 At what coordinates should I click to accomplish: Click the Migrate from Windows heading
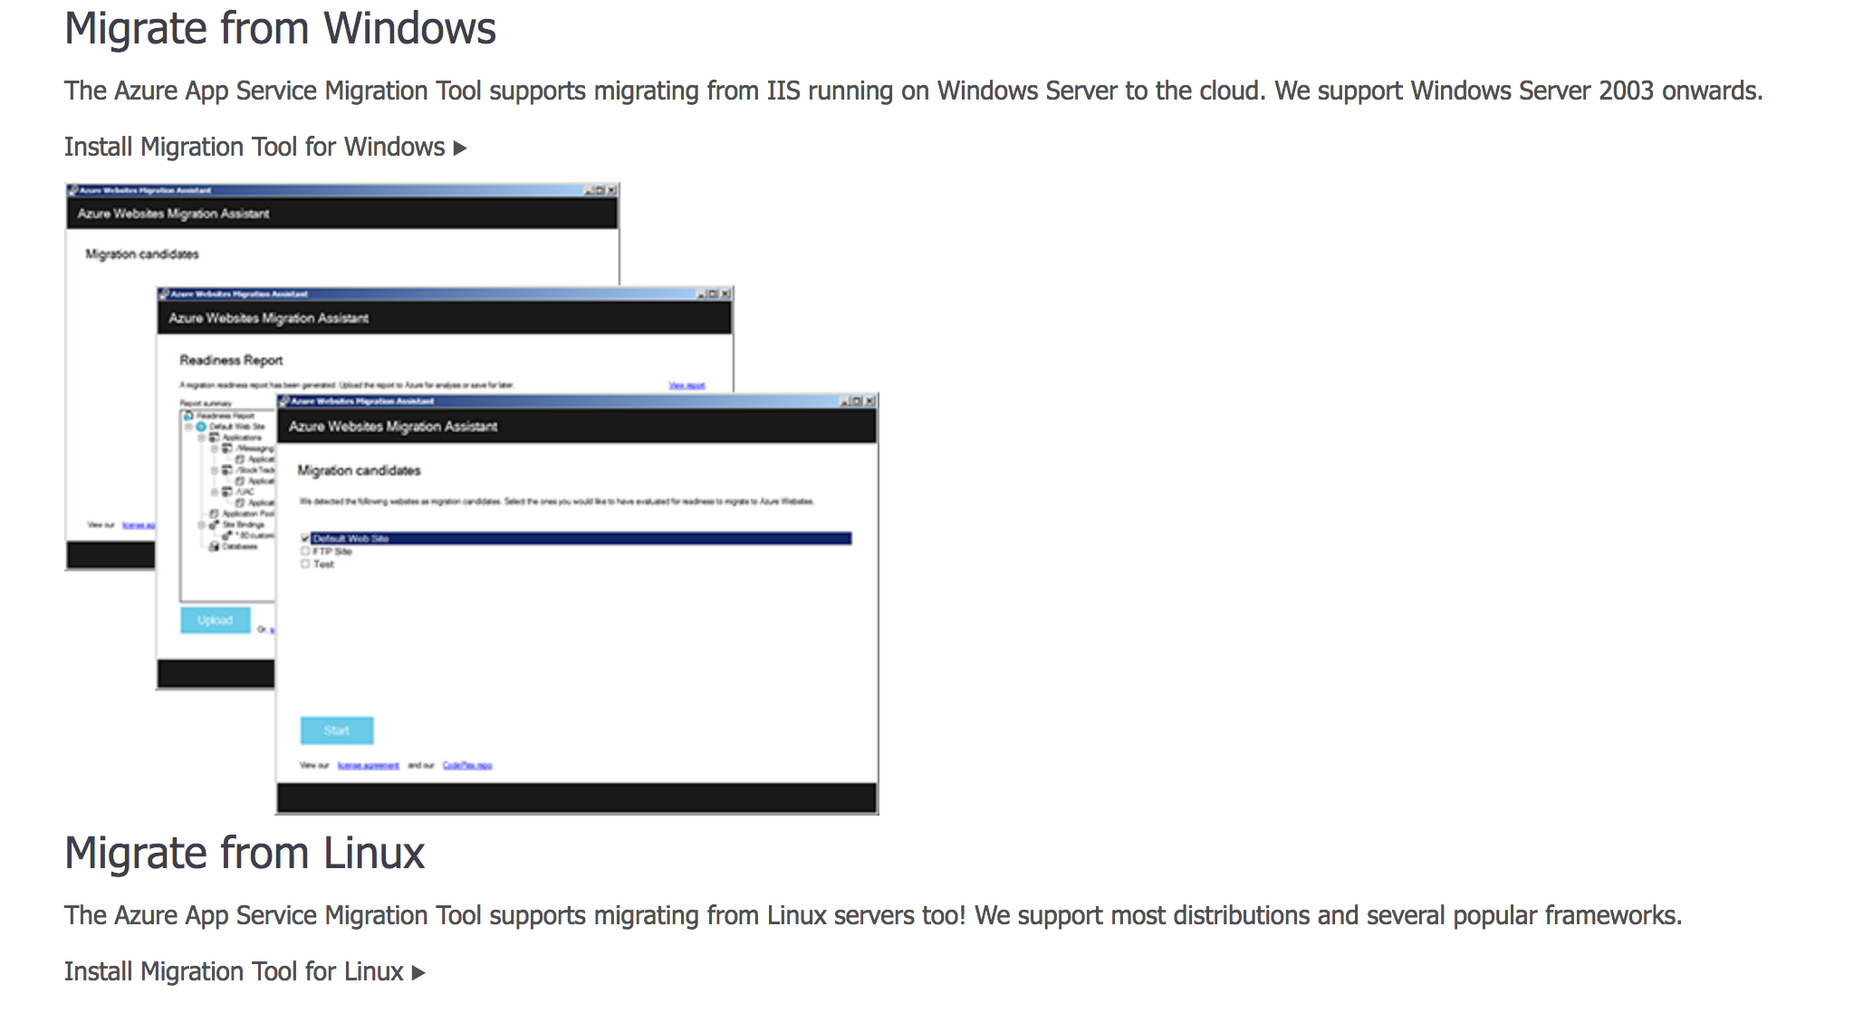[280, 28]
